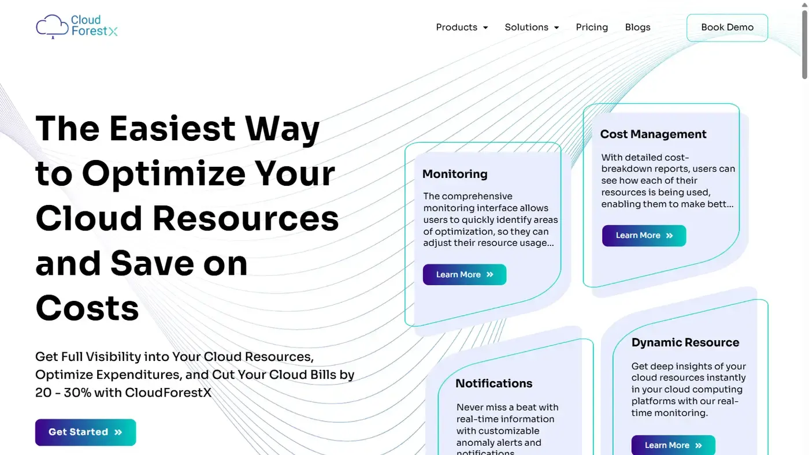This screenshot has width=809, height=455.
Task: Click the Get Started button
Action: coord(86,432)
